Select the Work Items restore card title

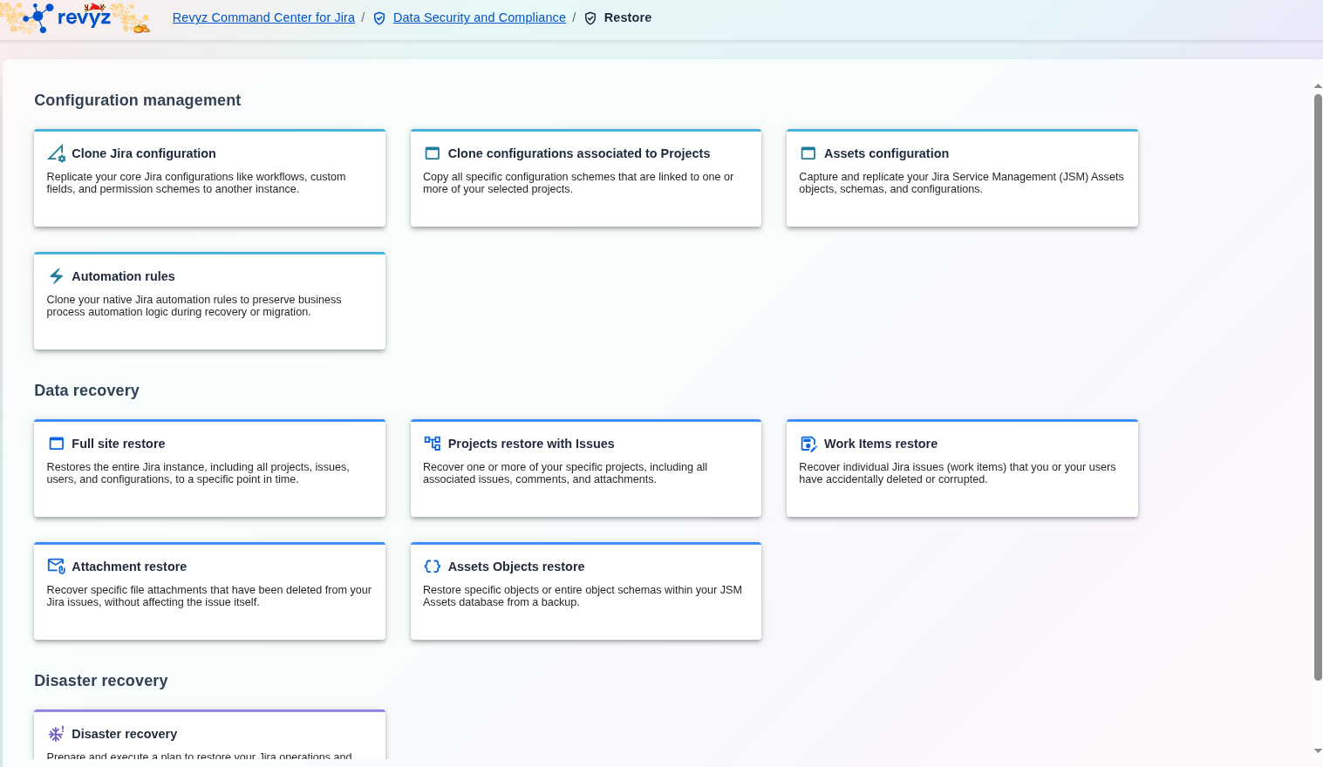[880, 444]
